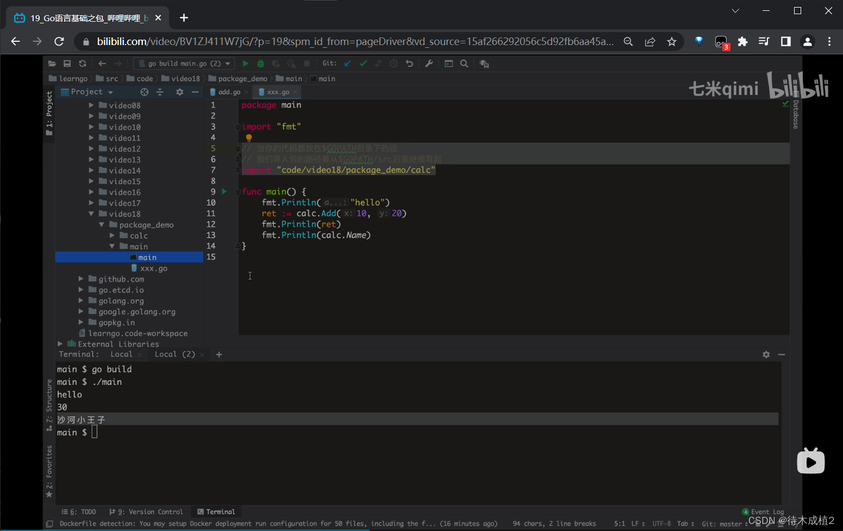Screen dimensions: 843x531
Task: Click the green Debug bug icon
Action: click(x=260, y=64)
